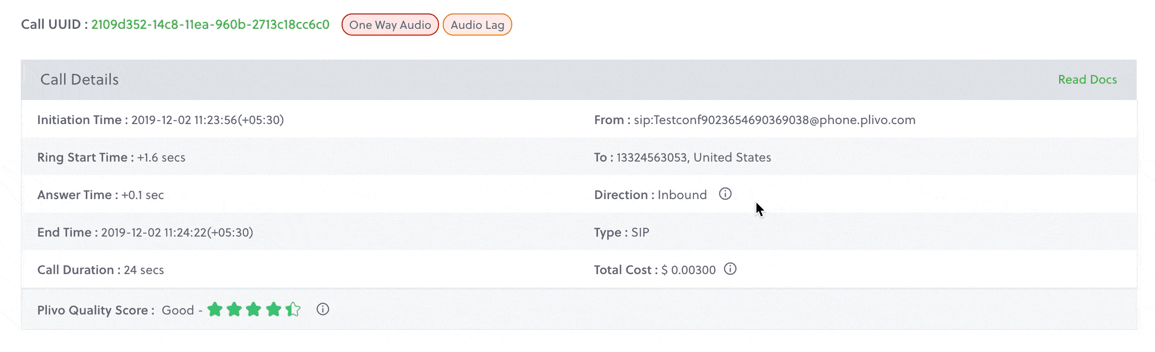Click the third quality score star

[x=253, y=310]
